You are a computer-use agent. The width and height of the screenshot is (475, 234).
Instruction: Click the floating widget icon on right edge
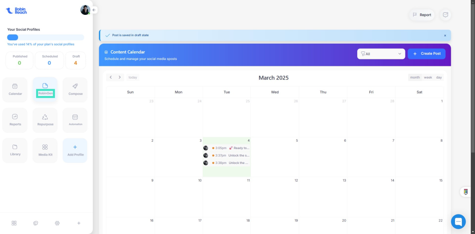point(465,192)
